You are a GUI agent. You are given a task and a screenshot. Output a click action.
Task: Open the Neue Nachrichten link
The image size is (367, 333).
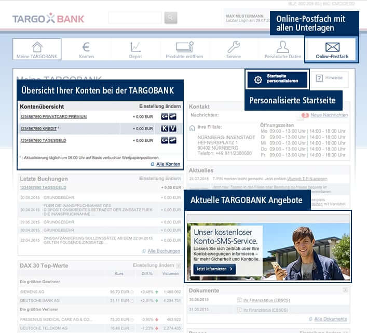[x=329, y=115]
